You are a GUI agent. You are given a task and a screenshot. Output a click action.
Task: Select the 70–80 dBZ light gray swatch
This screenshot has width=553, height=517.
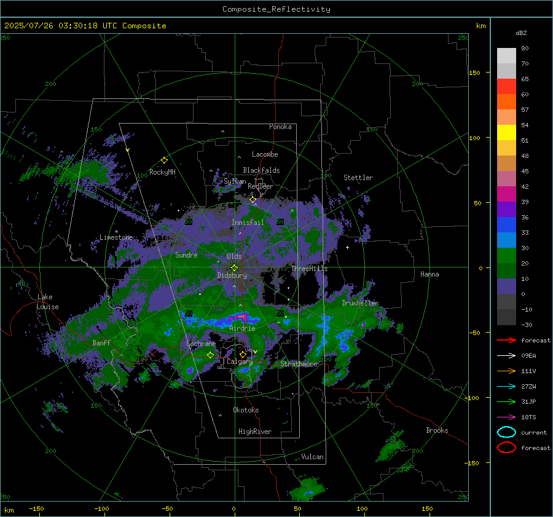(506, 56)
